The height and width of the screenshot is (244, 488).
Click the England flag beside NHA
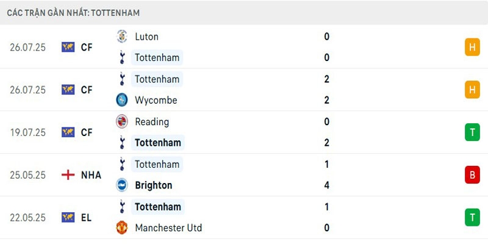68,175
